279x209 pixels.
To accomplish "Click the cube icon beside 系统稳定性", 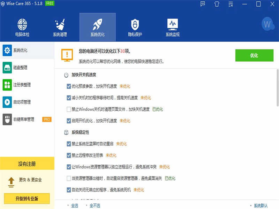I will click(x=66, y=132).
